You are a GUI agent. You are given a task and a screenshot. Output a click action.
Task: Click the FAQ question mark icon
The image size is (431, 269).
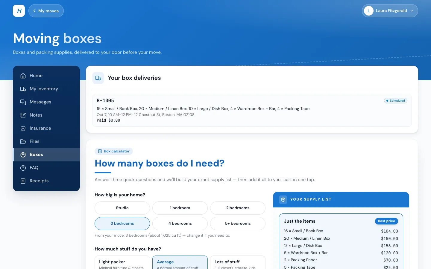pos(23,168)
